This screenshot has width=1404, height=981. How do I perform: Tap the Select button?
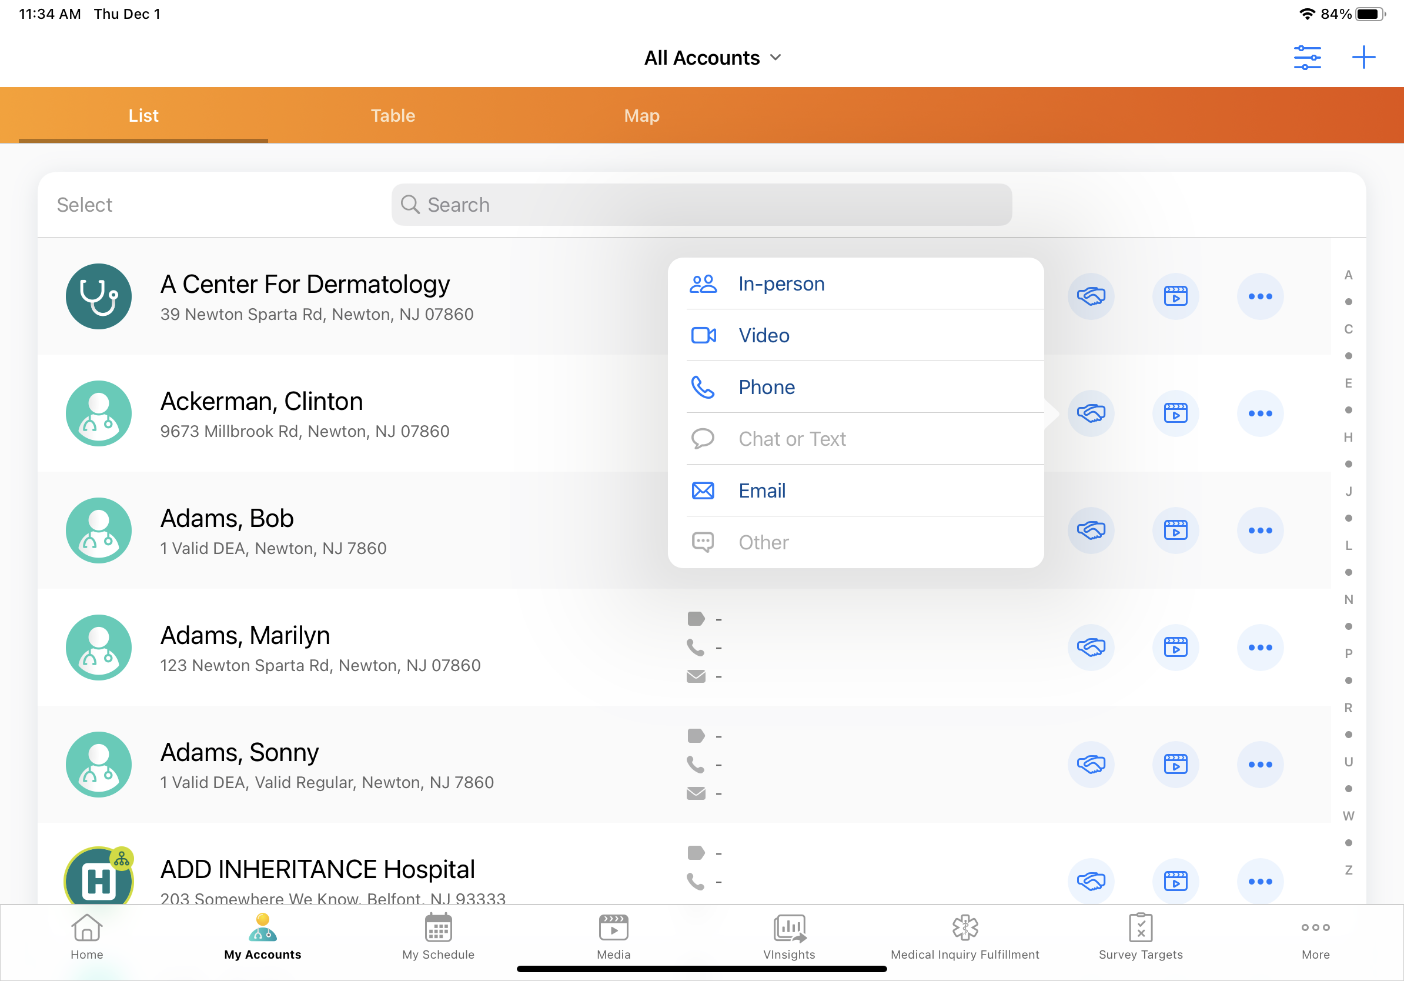click(85, 205)
